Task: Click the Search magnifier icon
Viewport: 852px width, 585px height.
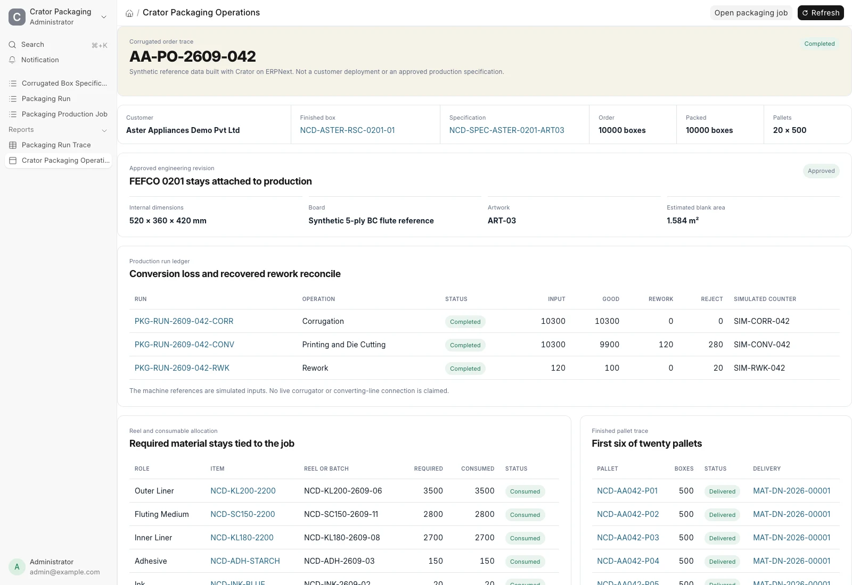Action: tap(12, 45)
